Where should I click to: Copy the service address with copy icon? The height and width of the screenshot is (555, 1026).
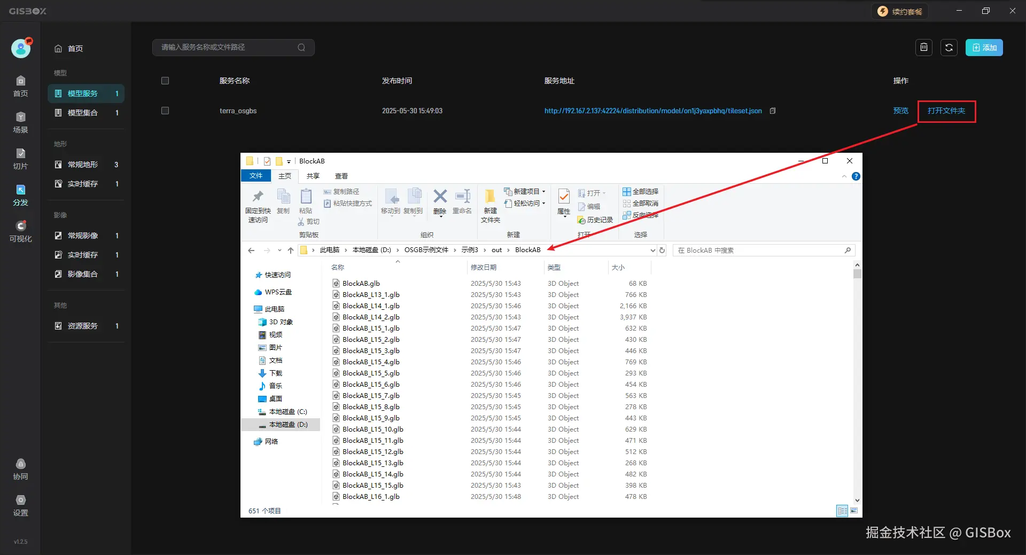(x=772, y=111)
